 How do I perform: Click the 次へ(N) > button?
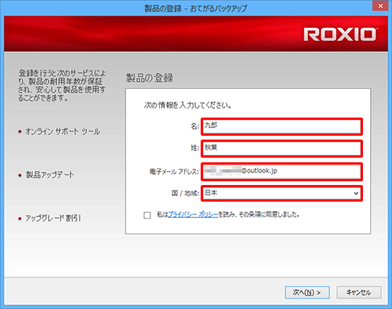[307, 293]
